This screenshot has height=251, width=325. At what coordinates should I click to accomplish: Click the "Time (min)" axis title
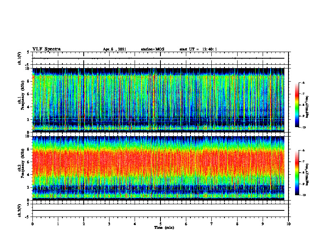pyautogui.click(x=164, y=228)
